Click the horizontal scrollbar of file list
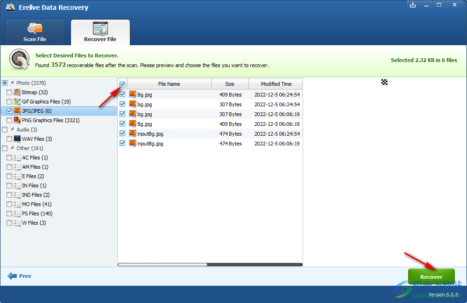The height and width of the screenshot is (303, 467). coord(210,264)
